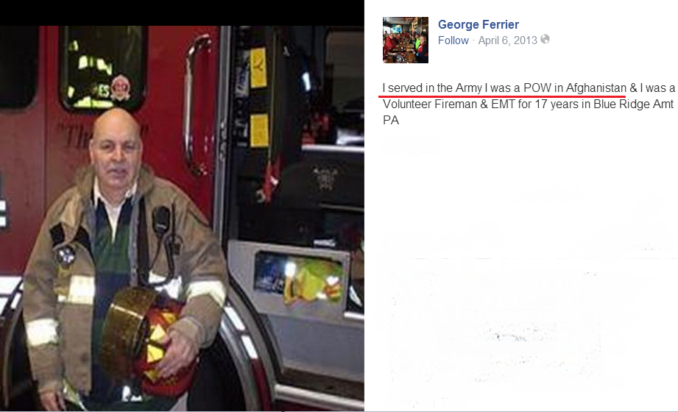
Task: Open the April 6, 2013 timestamp link
Action: [x=507, y=40]
